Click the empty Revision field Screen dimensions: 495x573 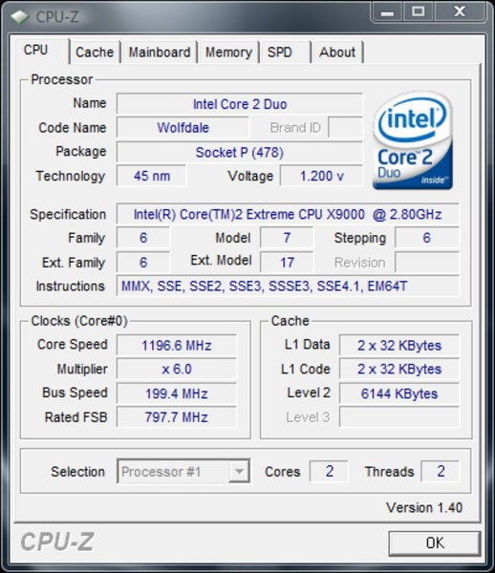tap(426, 262)
